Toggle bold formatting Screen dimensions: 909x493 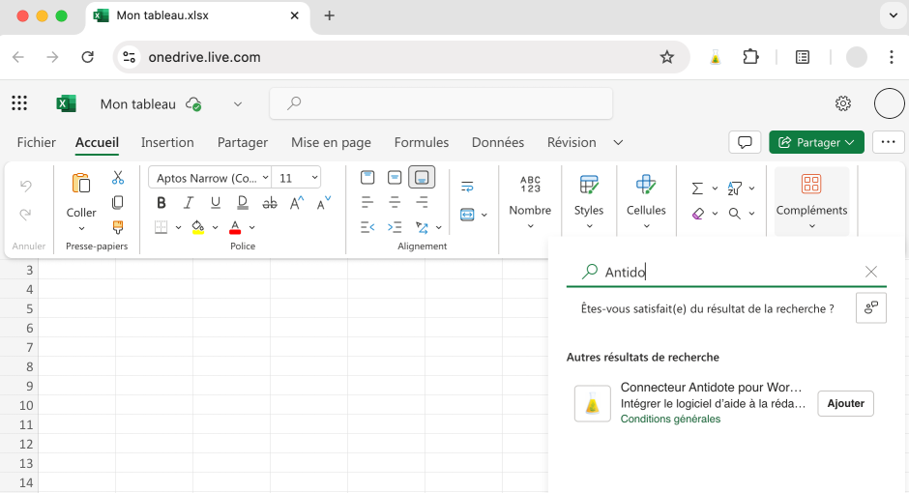click(161, 202)
